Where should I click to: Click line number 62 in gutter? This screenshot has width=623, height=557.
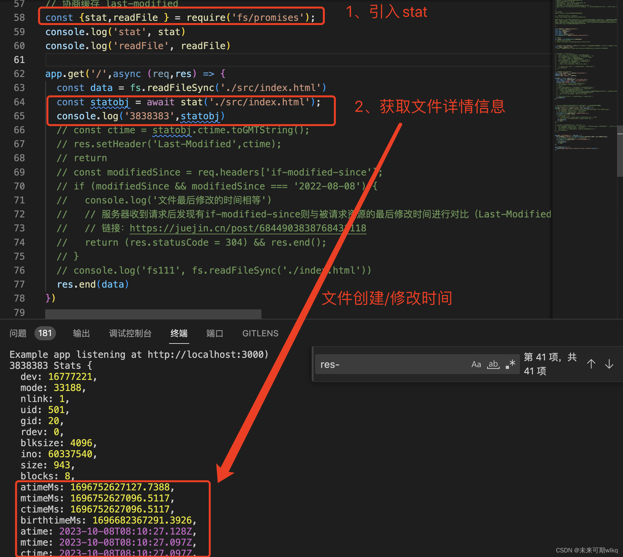pos(19,74)
